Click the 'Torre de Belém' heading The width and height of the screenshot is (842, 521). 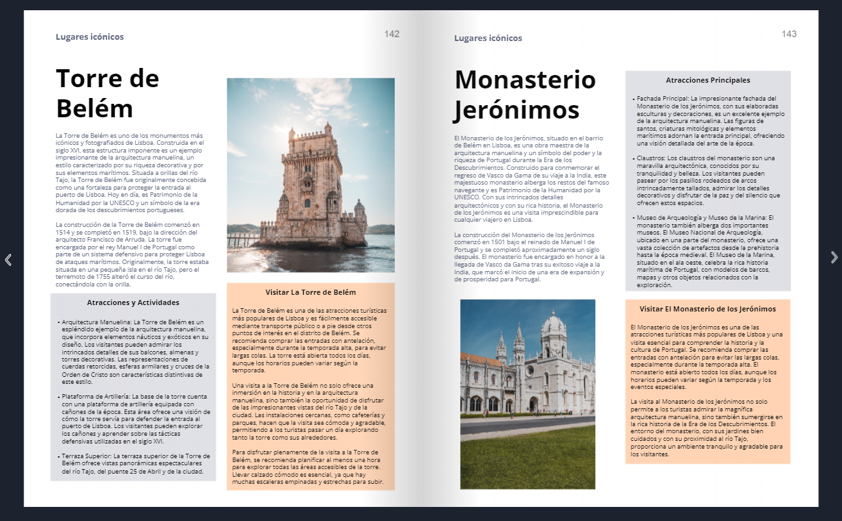pyautogui.click(x=108, y=93)
